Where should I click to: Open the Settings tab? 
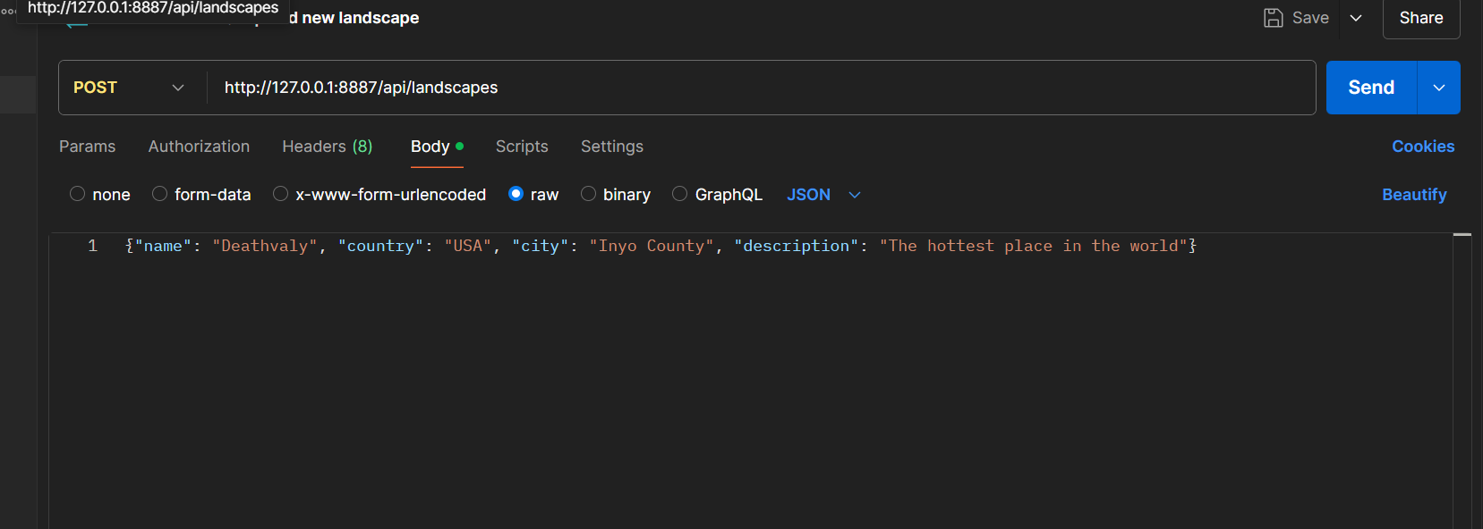[612, 147]
